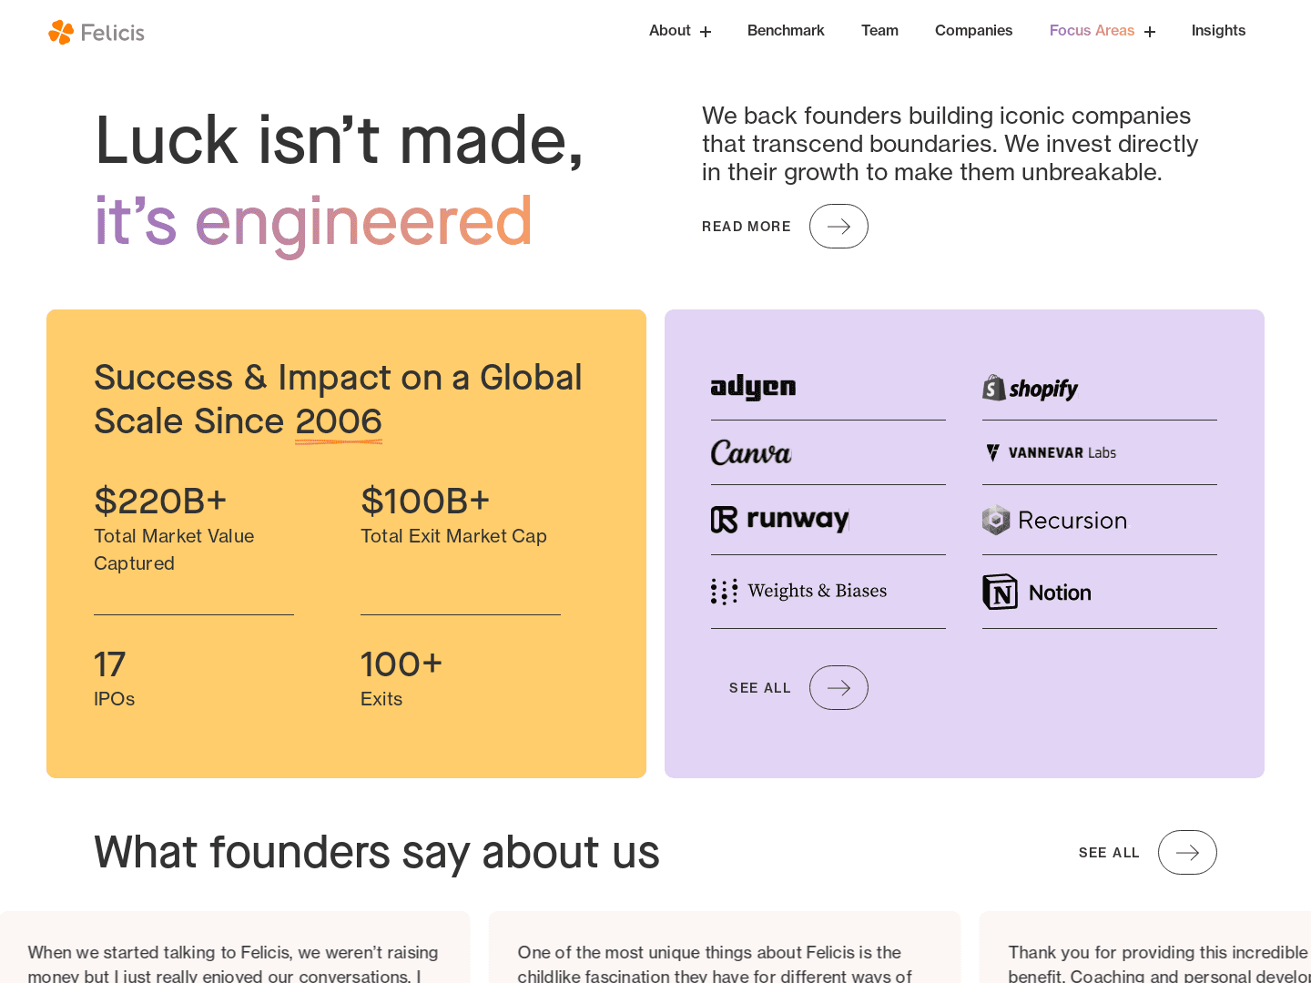Navigate to the Benchmark page
This screenshot has height=983, width=1311.
[x=786, y=30]
